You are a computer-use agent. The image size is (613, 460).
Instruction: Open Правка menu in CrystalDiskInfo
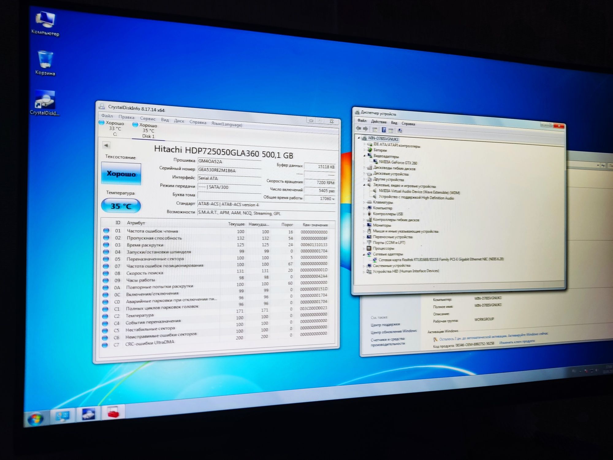pos(126,117)
